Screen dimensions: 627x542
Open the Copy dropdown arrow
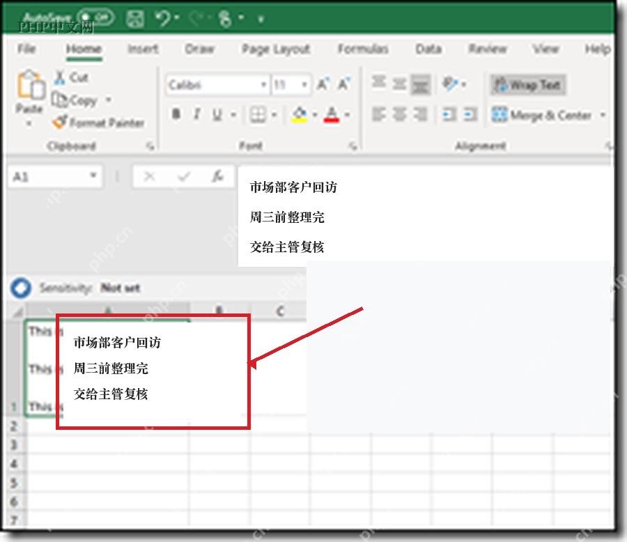(x=109, y=99)
